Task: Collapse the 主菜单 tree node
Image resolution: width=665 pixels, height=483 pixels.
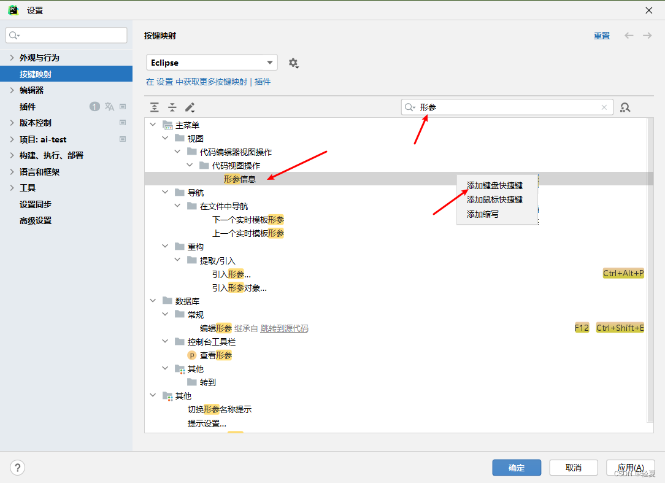Action: point(152,125)
